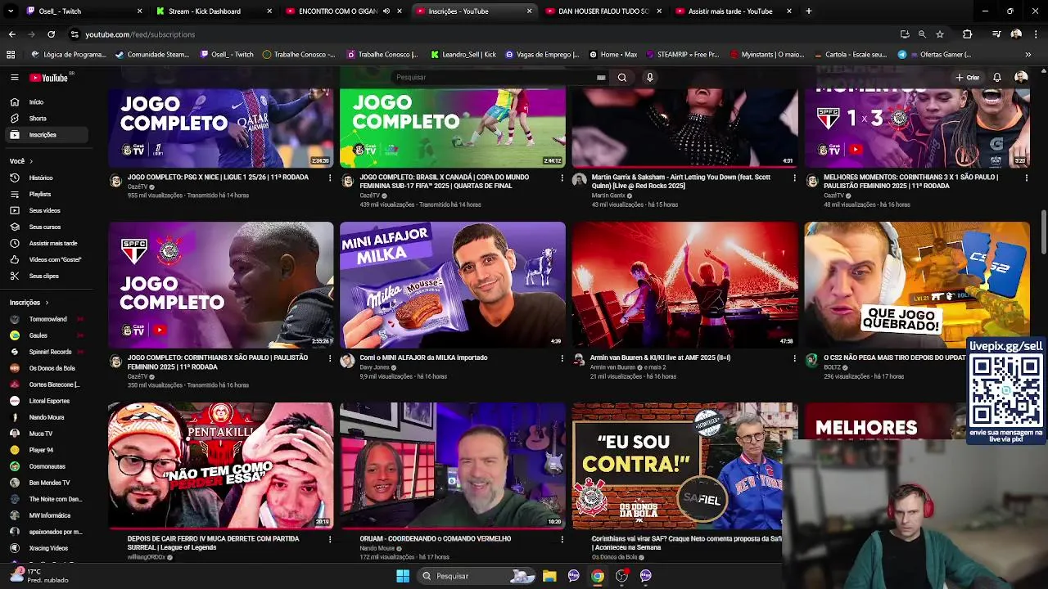Click Chrome icon in the taskbar
This screenshot has width=1048, height=589.
point(598,576)
